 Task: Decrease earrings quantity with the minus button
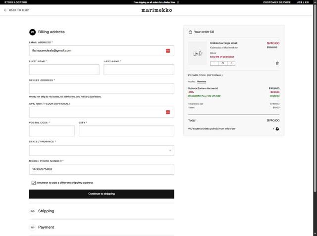click(x=214, y=63)
